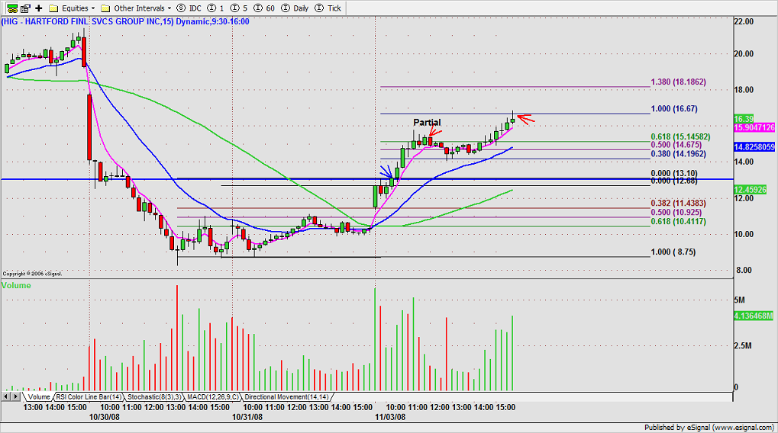
Task: Open the chart properties icon
Action: [25, 8]
